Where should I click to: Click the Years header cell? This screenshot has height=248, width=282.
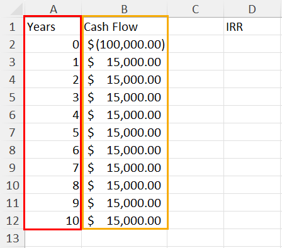(x=53, y=26)
